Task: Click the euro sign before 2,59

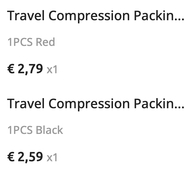Action: (11, 157)
